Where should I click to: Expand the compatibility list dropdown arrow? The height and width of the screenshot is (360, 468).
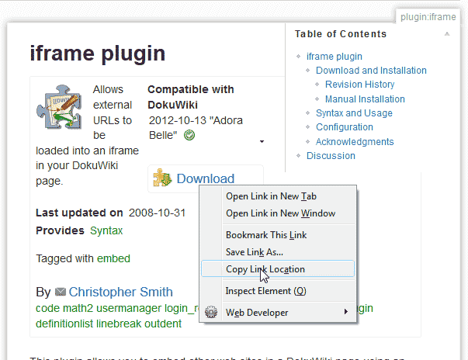262,141
